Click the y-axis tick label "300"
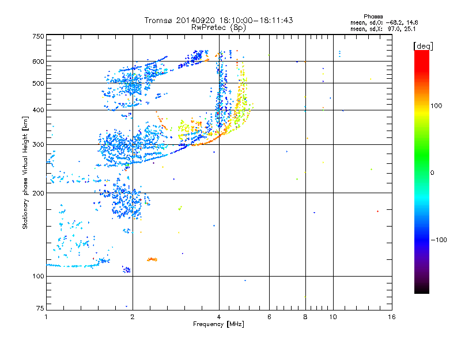 (x=38, y=145)
